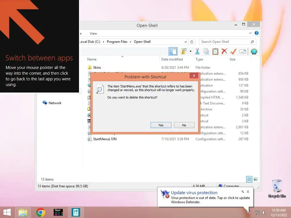The height and width of the screenshot is (218, 291).
Task: Open File Explorer from taskbar
Action: click(23, 212)
